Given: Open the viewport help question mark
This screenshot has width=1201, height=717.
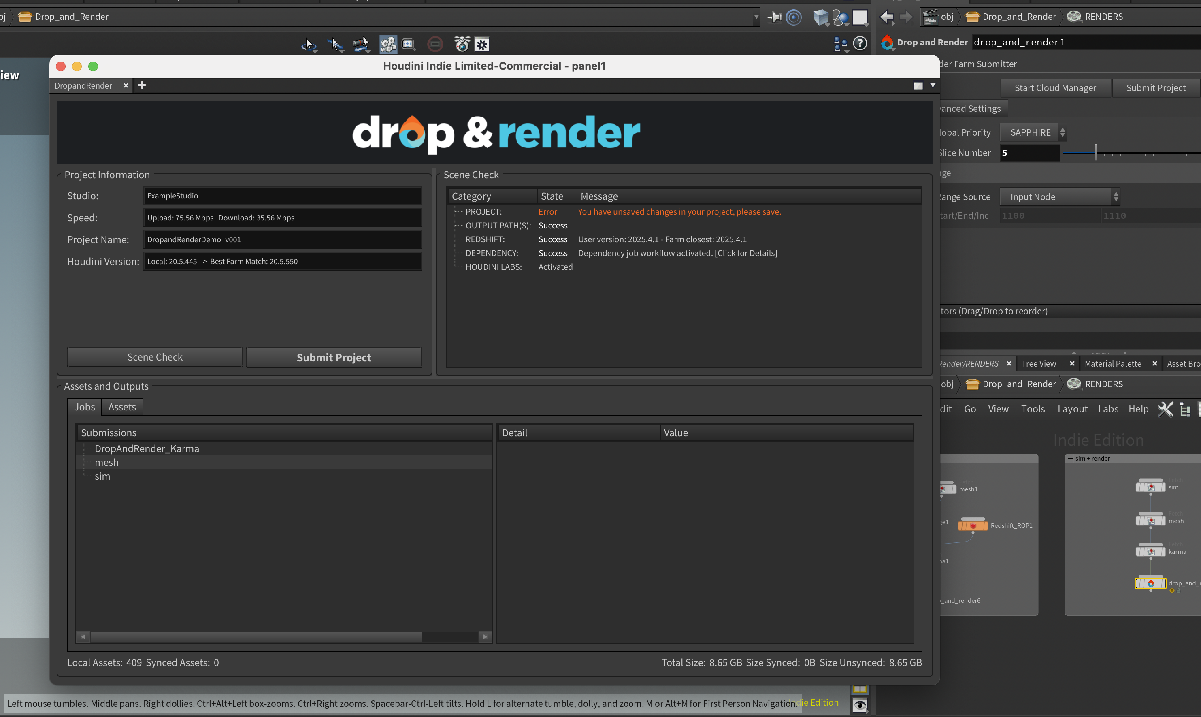Looking at the screenshot, I should point(860,43).
